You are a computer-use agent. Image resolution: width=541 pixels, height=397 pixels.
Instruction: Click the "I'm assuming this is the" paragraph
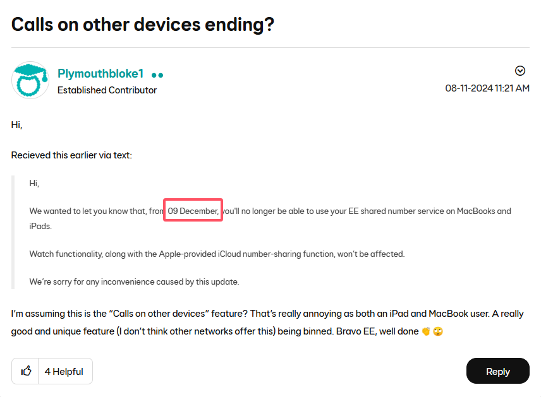[x=267, y=323]
